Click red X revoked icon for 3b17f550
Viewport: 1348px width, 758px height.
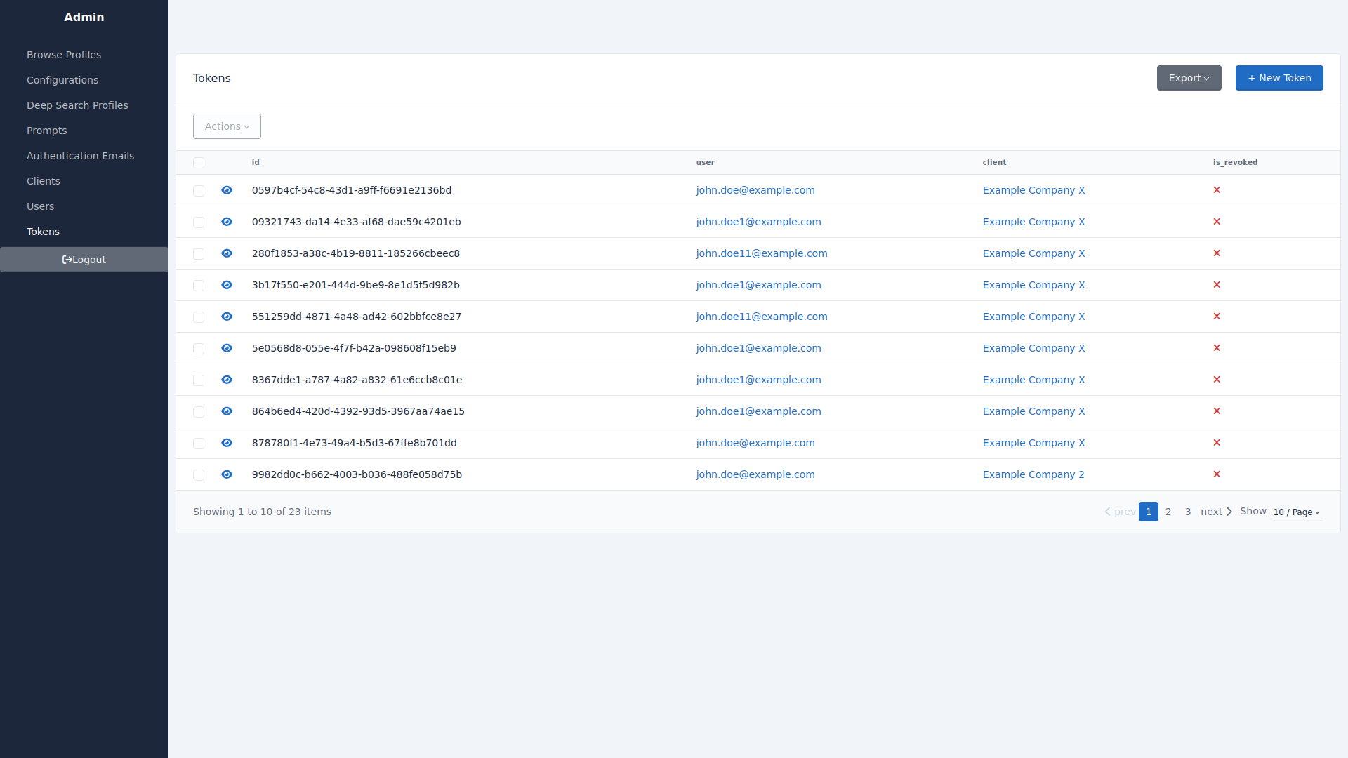pos(1217,285)
